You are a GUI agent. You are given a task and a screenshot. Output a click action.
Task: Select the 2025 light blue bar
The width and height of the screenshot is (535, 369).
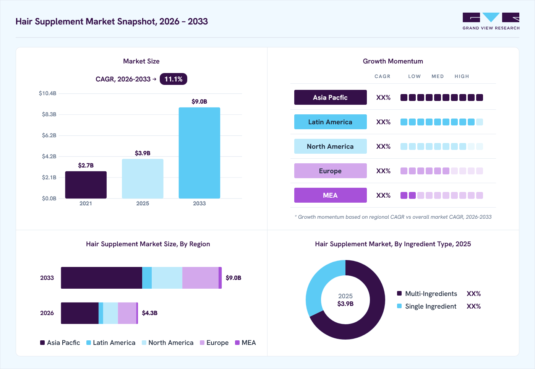[x=143, y=179]
